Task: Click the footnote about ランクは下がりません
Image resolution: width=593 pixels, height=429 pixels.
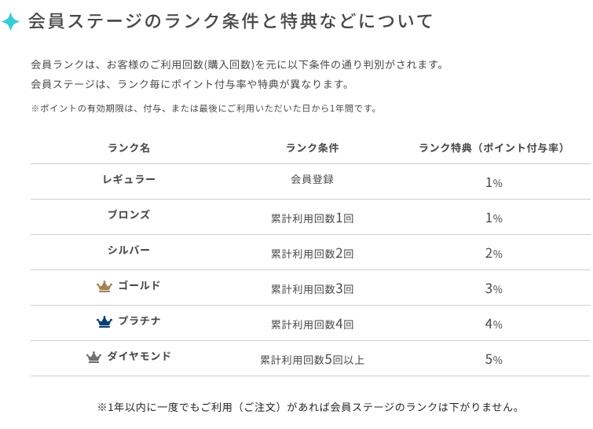Action: pos(309,407)
